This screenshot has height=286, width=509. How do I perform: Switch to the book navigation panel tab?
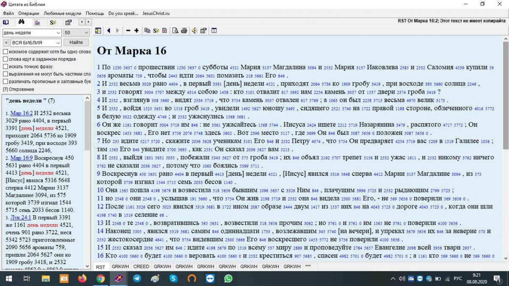click(6, 22)
